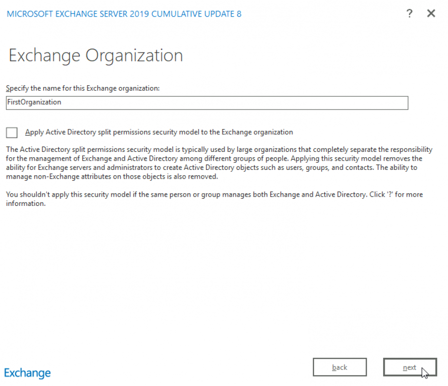
Task: Place cursor on the 'FirstOrganization' text
Action: pos(34,103)
